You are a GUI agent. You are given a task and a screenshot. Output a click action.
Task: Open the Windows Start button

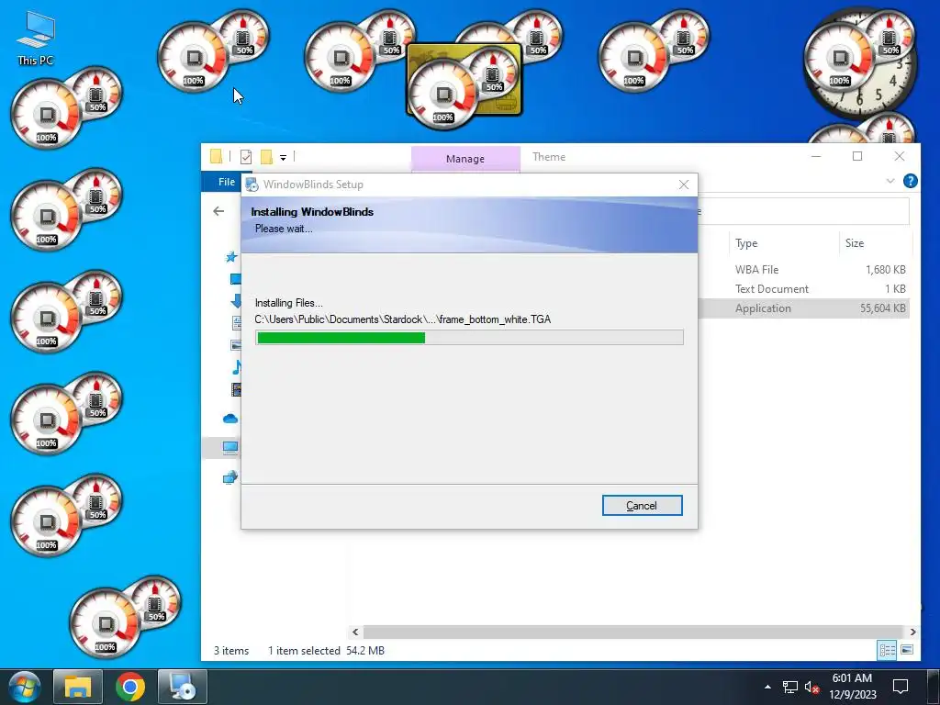(24, 687)
